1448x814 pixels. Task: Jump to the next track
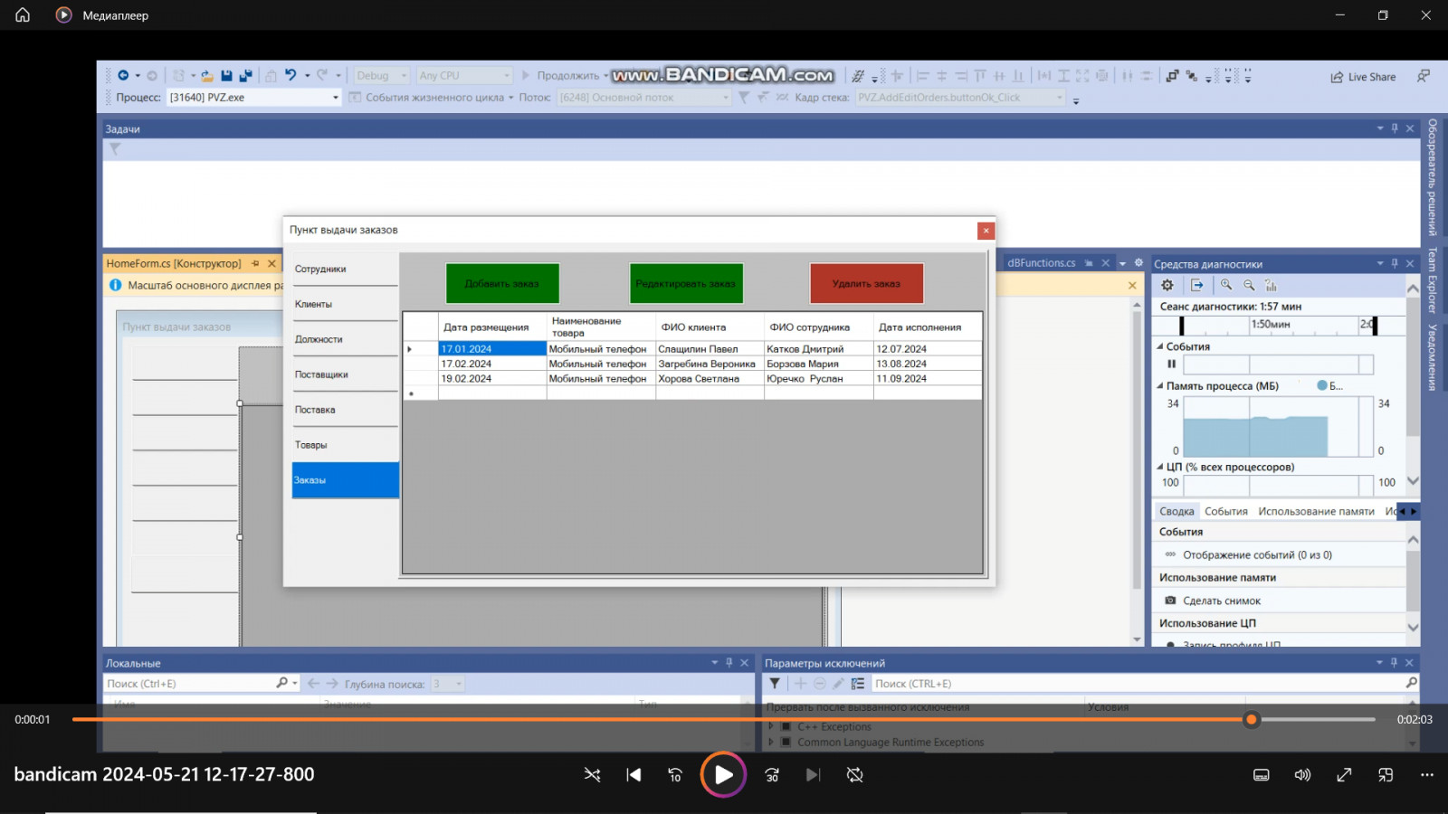click(813, 775)
